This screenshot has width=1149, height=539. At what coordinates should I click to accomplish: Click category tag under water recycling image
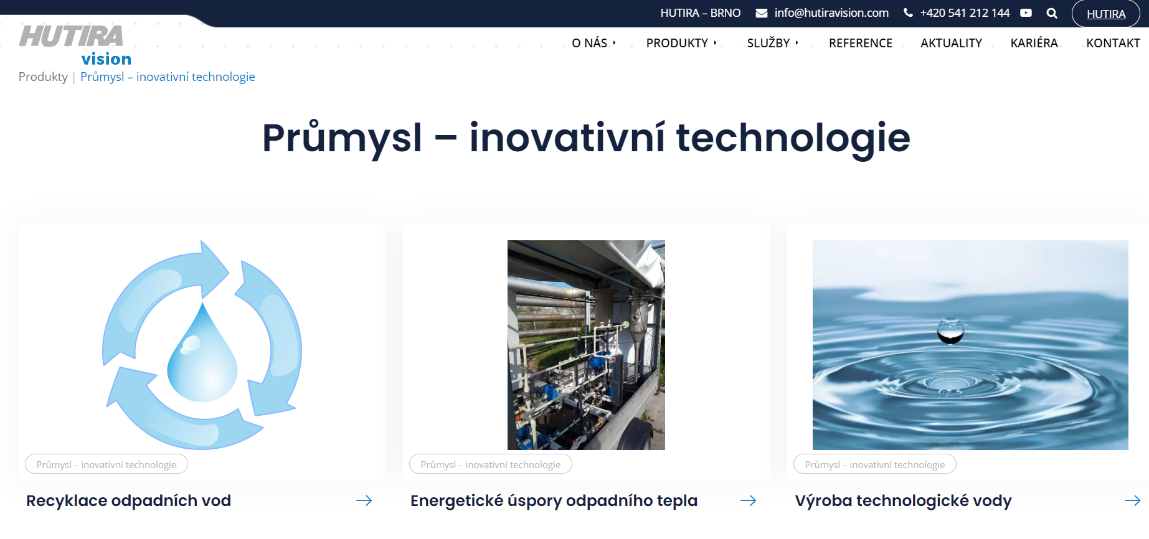106,464
